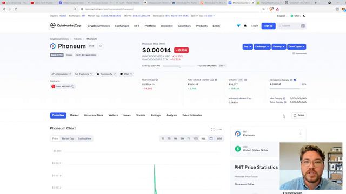This screenshot has height=194, width=346.
Task: Click the CoinMarketCap logo
Action: [65, 25]
